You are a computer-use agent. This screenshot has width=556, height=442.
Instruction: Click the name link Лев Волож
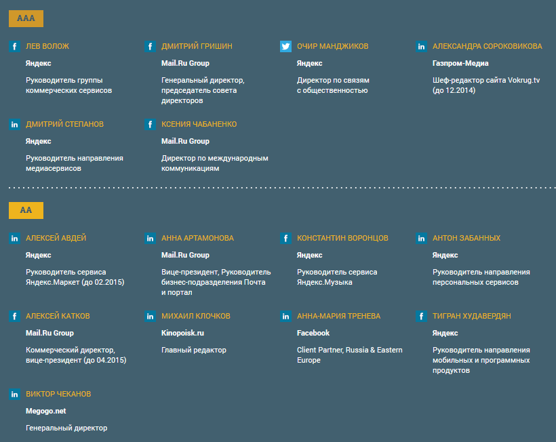(x=47, y=46)
